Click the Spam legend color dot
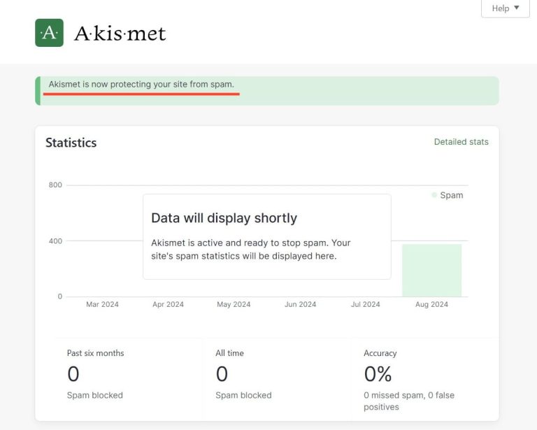The image size is (537, 430). tap(434, 195)
